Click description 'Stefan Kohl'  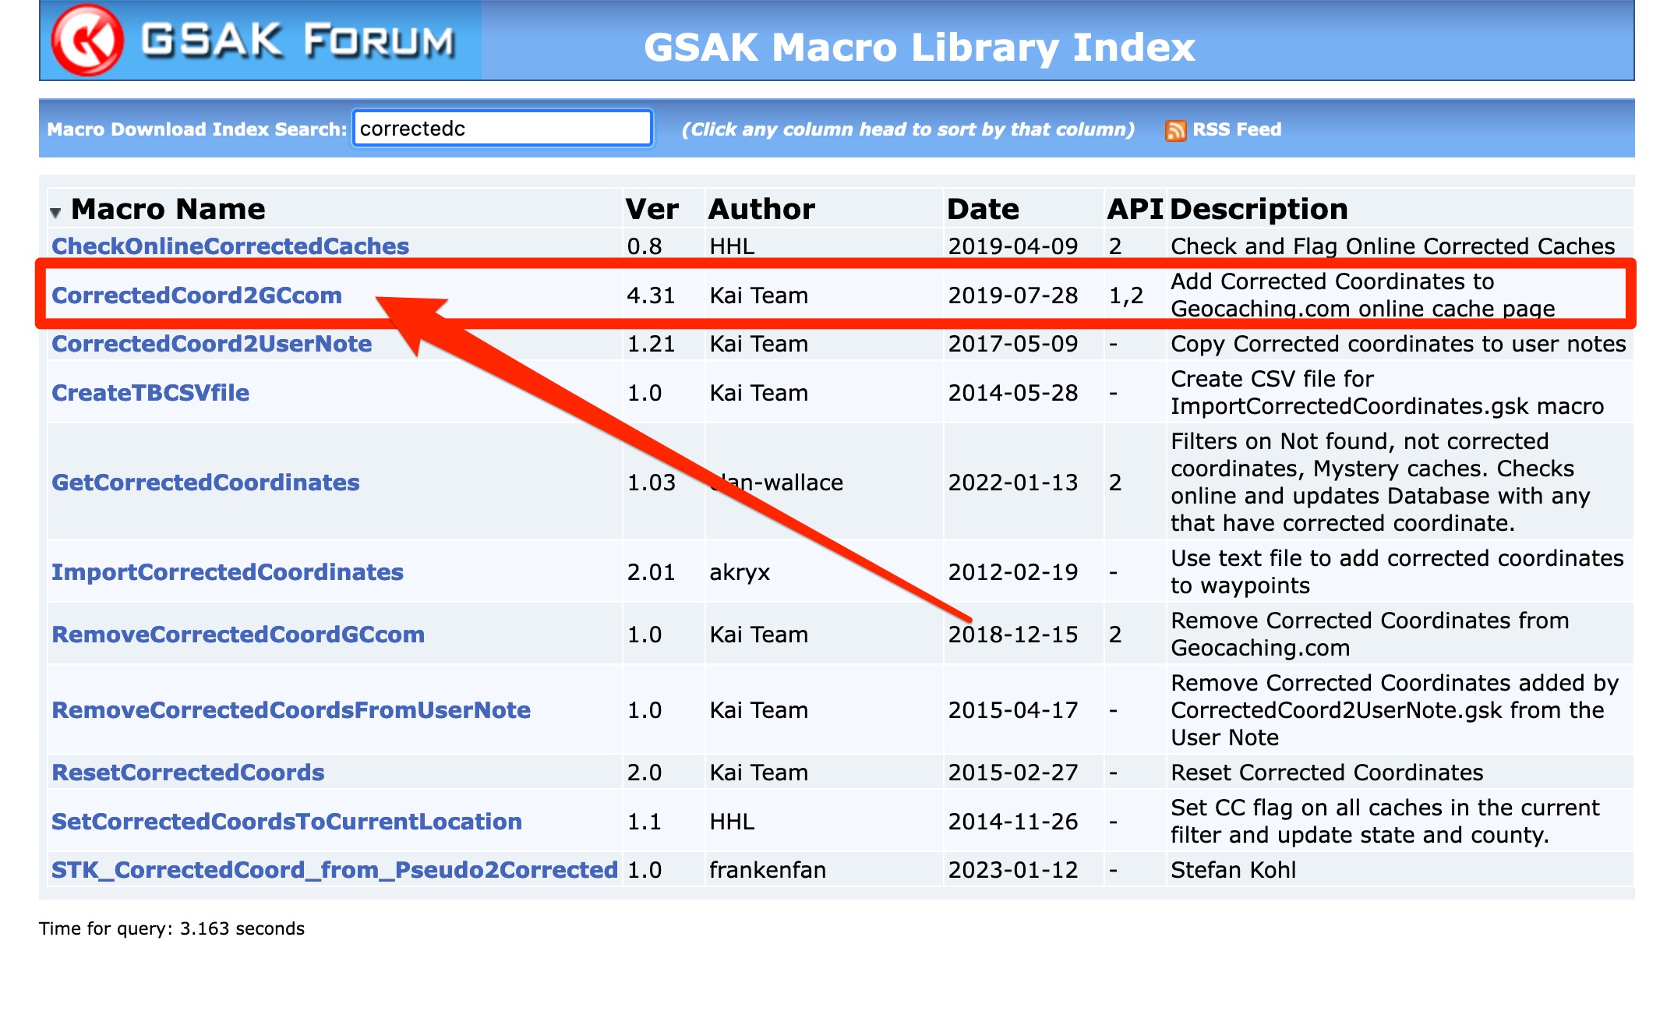[1234, 870]
